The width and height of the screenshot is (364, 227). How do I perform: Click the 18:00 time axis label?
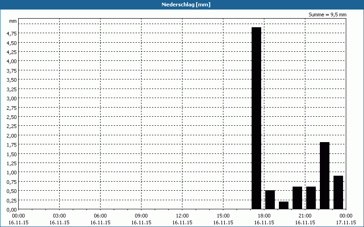tap(264, 216)
